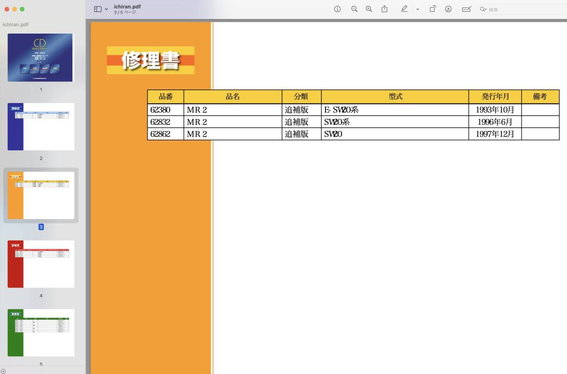
Task: Show the Markup toolbar
Action: point(448,9)
